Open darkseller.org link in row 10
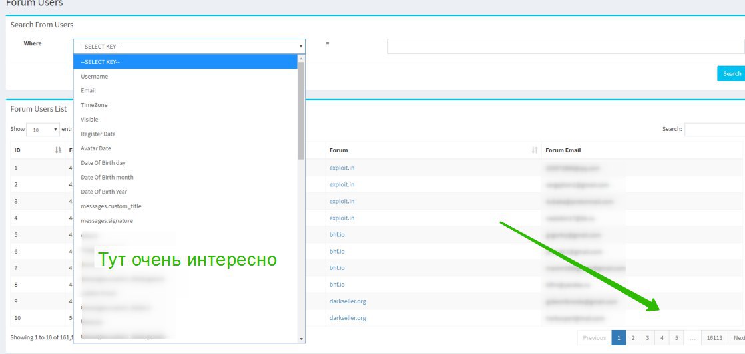Screen dimensions: 745x354 click(348, 318)
